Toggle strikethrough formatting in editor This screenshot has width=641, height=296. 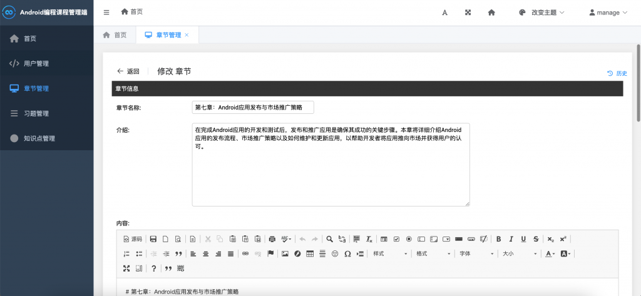tap(536, 239)
